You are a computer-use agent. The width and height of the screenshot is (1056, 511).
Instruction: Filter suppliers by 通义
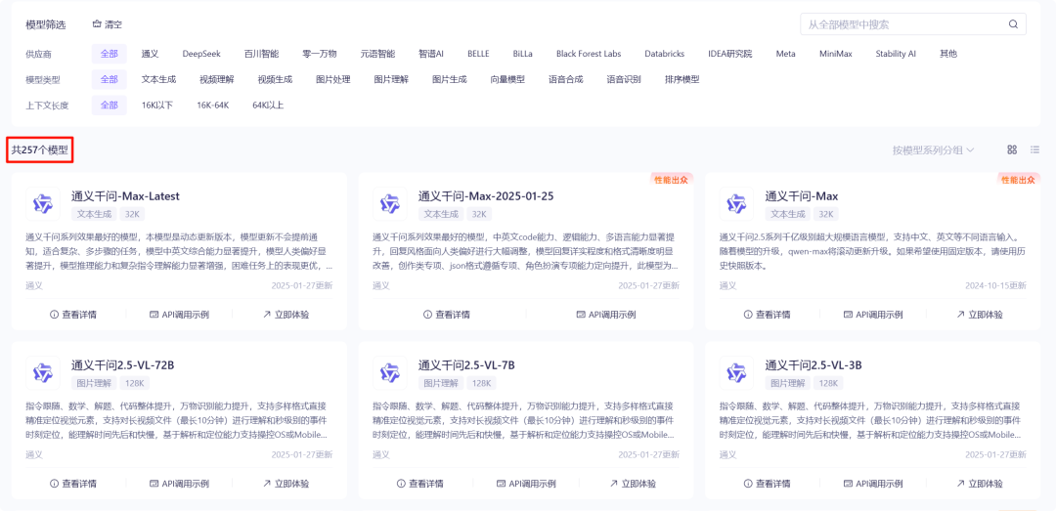coord(150,53)
